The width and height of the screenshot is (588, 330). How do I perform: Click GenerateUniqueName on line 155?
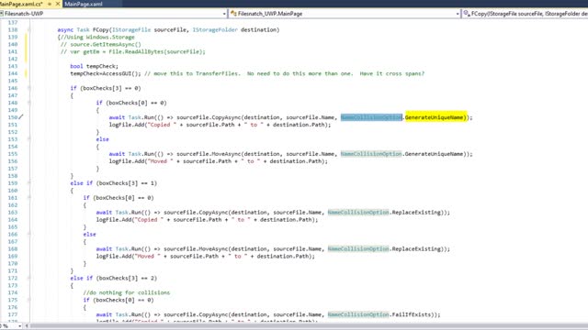point(434,154)
